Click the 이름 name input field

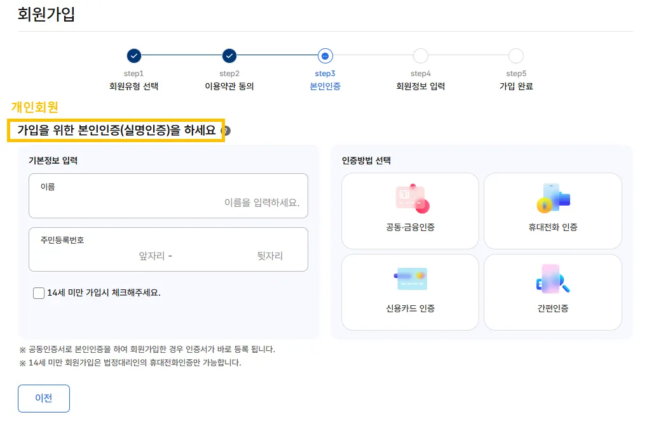click(x=168, y=202)
